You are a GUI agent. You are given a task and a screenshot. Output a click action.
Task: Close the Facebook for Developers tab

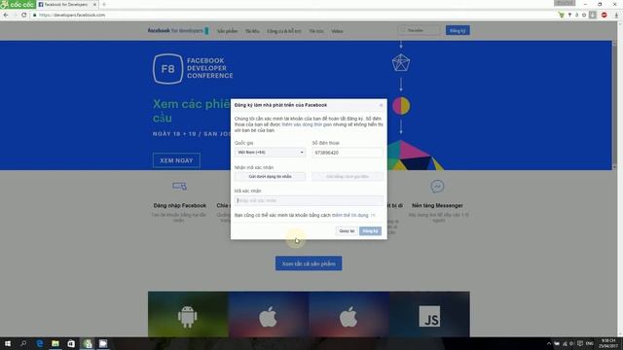94,4
